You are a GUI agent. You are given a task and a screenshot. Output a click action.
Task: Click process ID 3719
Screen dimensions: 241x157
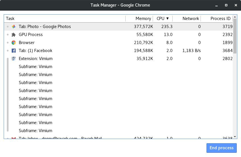[x=228, y=27]
